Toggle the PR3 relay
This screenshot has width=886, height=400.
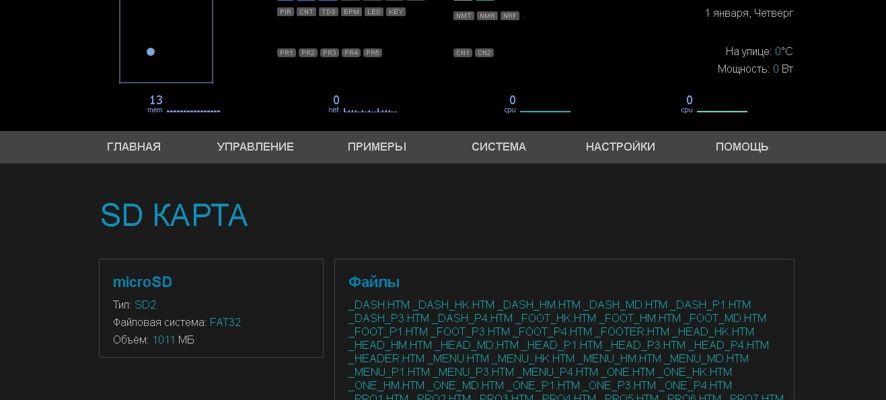(x=330, y=52)
